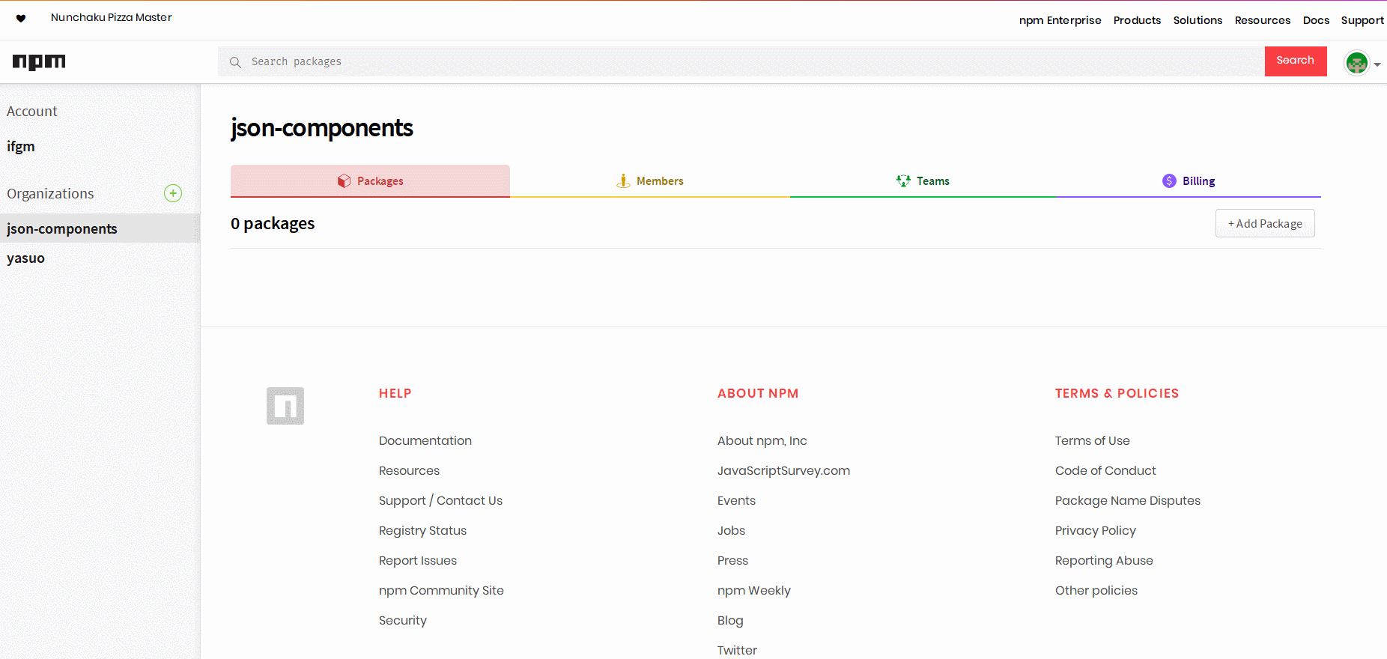Open the JavaScriptSurvey.com link
The height and width of the screenshot is (659, 1387).
(x=783, y=470)
